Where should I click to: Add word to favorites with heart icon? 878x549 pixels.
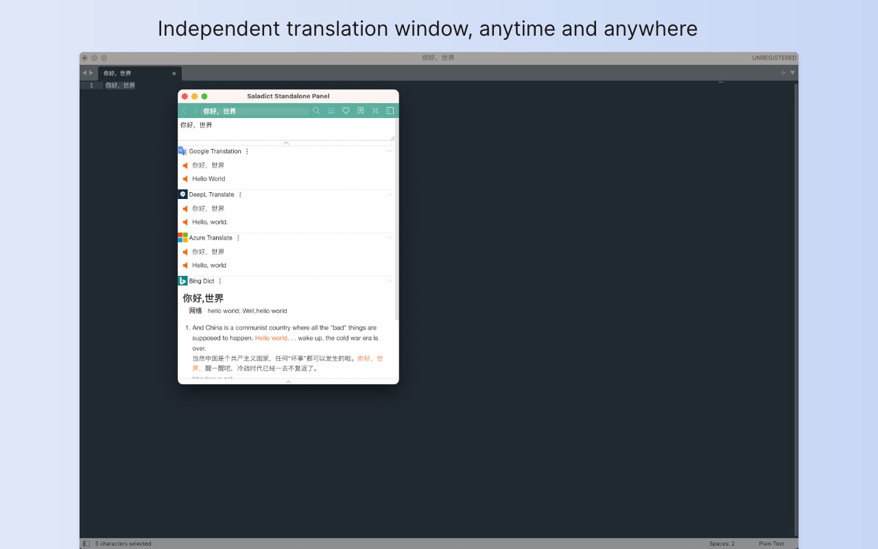(346, 110)
